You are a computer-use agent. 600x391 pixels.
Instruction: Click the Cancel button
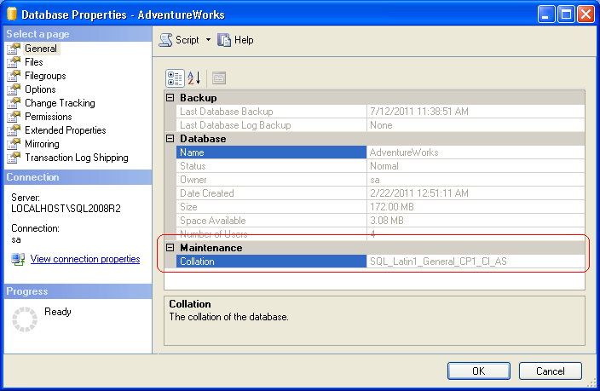pos(551,371)
